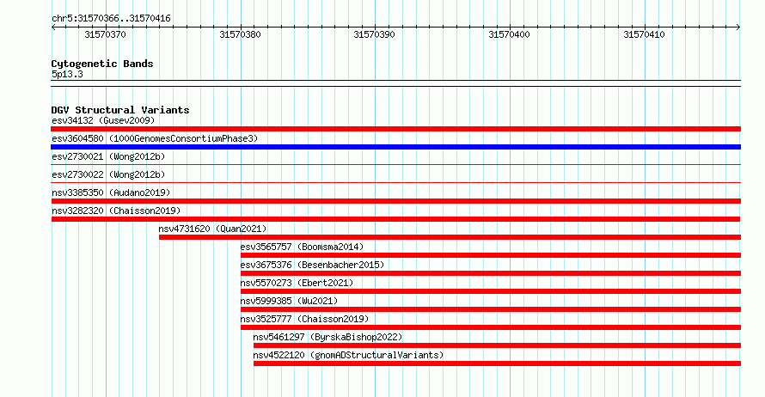Viewport: 765px width, 397px height.
Task: Click the ruler position 31570380
Action: 240,34
